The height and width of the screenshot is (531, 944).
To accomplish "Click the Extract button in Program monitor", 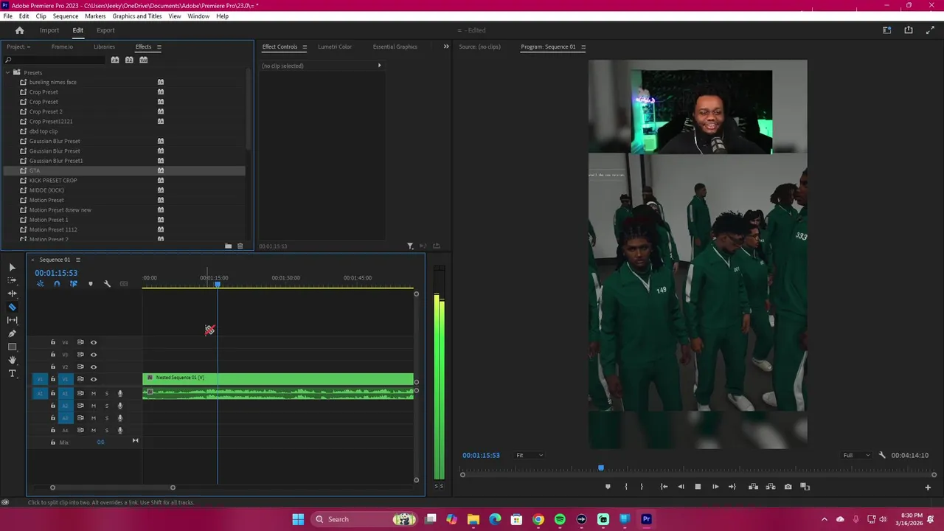I will pos(771,487).
